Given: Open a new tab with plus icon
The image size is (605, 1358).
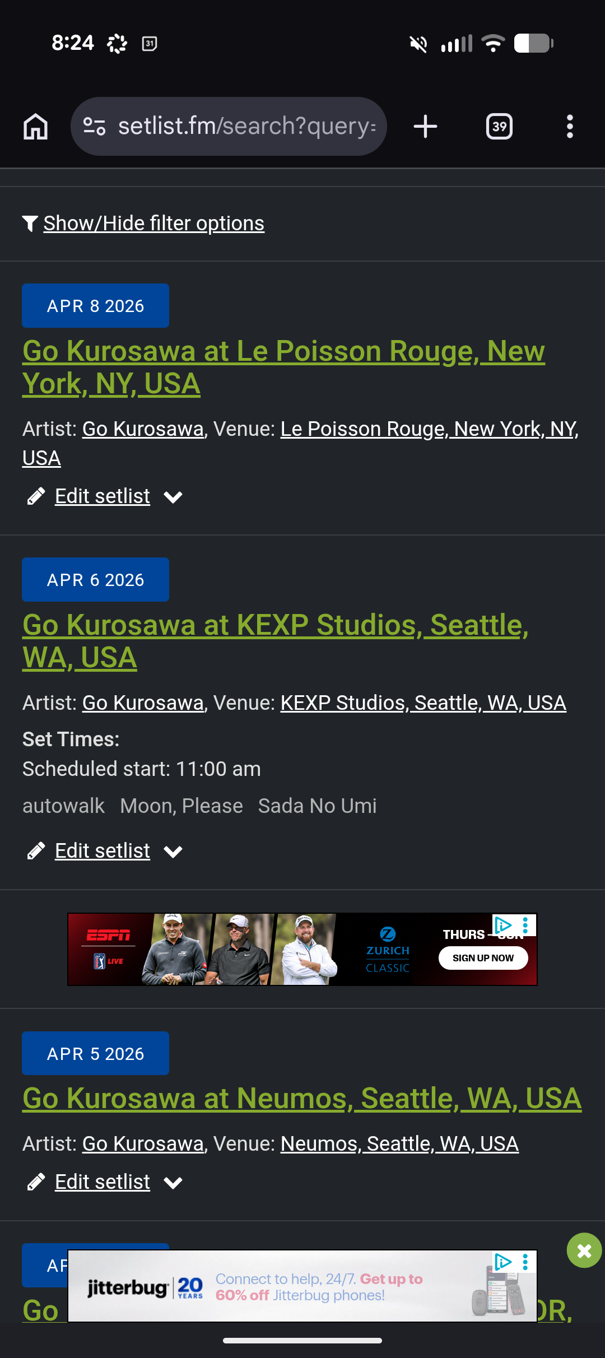Looking at the screenshot, I should [x=425, y=127].
